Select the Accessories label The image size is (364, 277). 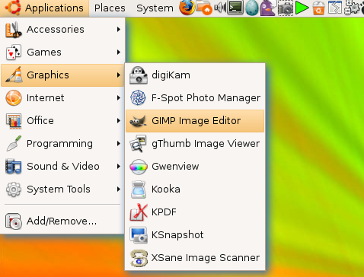pyautogui.click(x=56, y=30)
